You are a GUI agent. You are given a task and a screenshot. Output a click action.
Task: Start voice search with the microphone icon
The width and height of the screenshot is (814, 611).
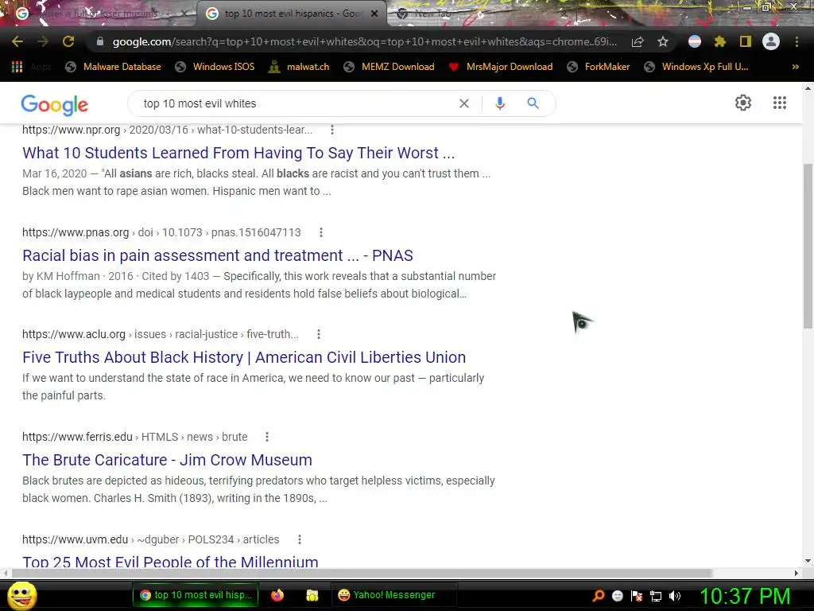[500, 103]
